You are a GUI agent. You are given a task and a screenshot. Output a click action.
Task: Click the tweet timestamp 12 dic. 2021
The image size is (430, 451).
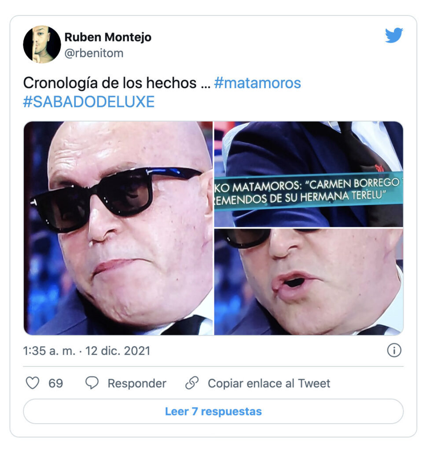tap(118, 351)
